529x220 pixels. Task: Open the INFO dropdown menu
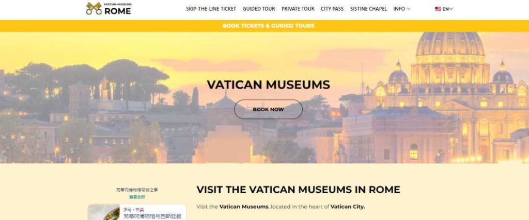click(x=401, y=9)
